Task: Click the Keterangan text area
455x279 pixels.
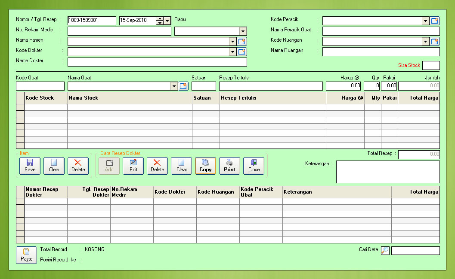Action: coord(387,172)
